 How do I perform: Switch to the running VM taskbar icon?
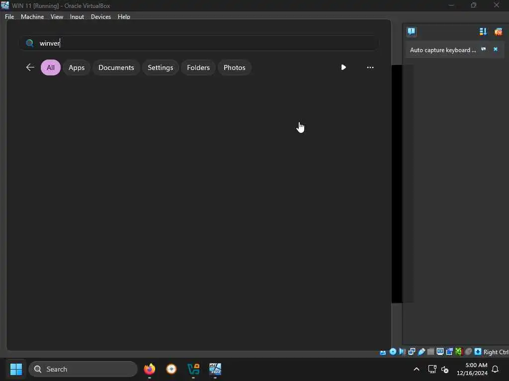[x=215, y=369]
